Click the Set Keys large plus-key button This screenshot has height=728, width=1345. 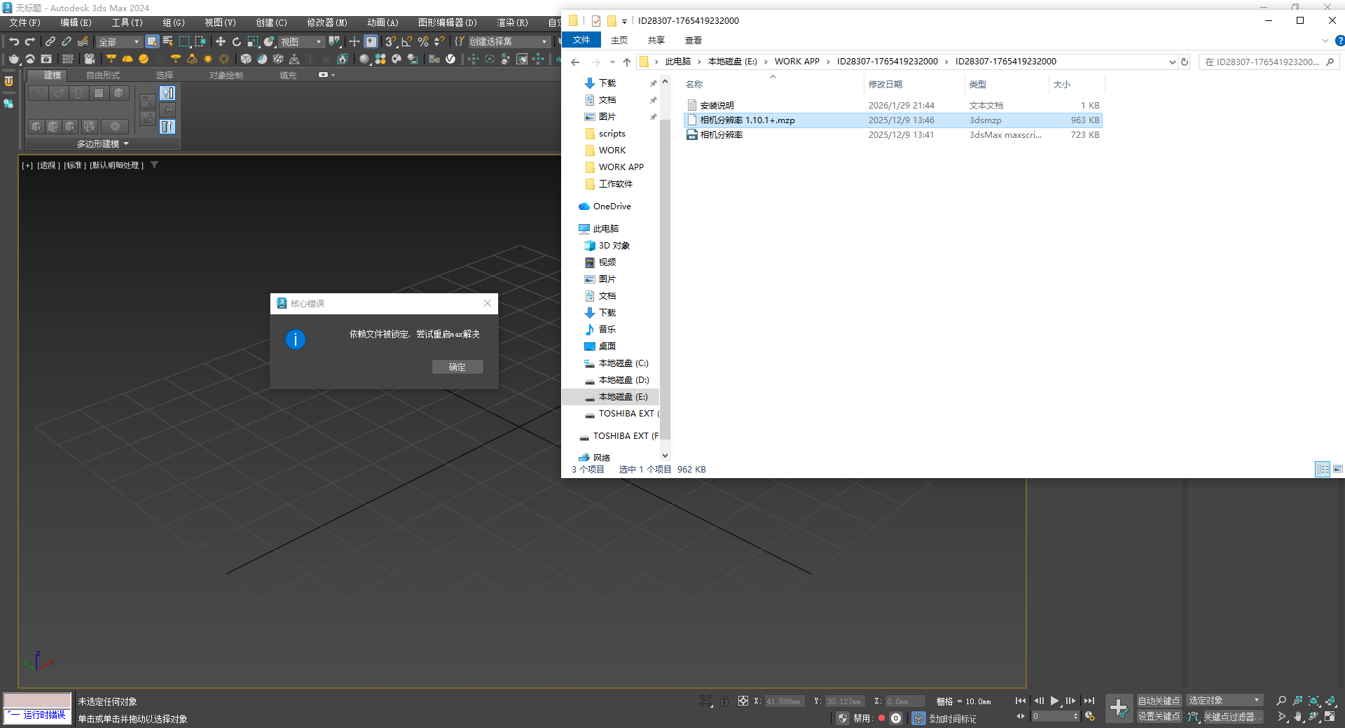click(x=1119, y=708)
